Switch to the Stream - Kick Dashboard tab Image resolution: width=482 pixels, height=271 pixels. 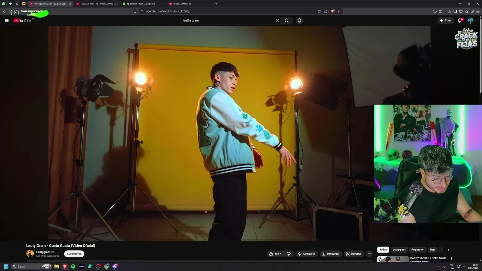142,4
